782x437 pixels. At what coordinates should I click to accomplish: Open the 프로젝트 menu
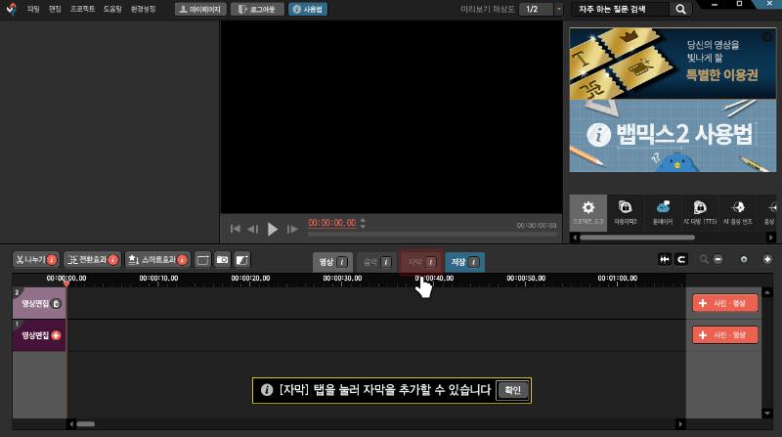tap(82, 9)
